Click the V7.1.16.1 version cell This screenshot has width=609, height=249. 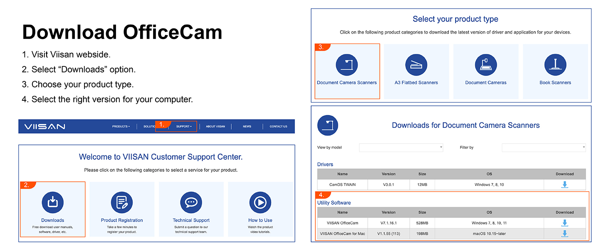click(389, 223)
